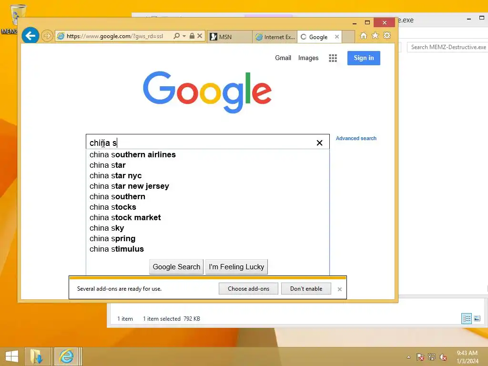Screen dimensions: 488x366
Task: Choose suggestion china southern airlines
Action: 208,155
